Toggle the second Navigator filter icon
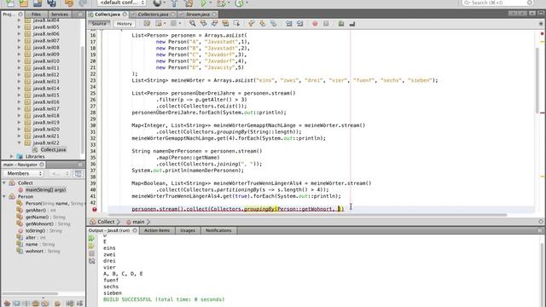 [x=16, y=304]
